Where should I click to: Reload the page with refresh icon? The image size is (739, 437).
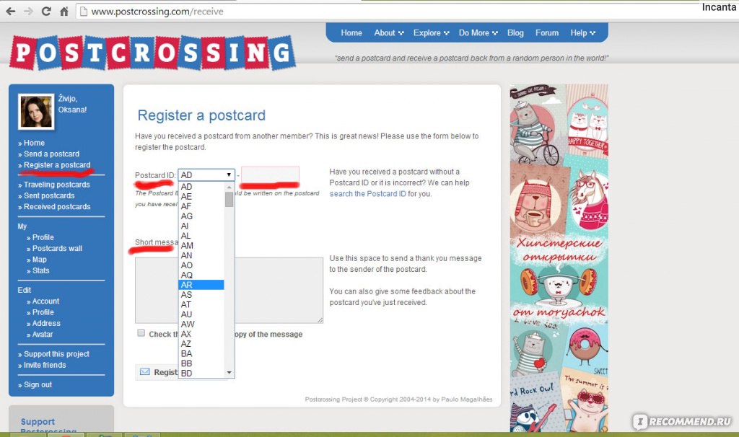coord(46,12)
